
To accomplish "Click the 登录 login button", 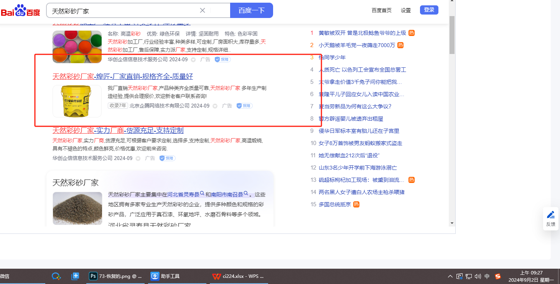I will 429,10.
